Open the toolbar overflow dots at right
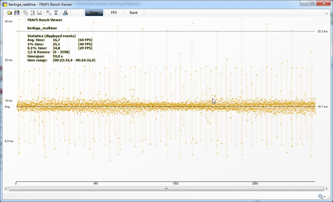 pyautogui.click(x=326, y=13)
